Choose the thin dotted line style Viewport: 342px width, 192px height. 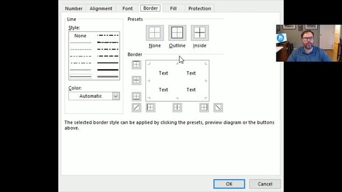pos(81,50)
